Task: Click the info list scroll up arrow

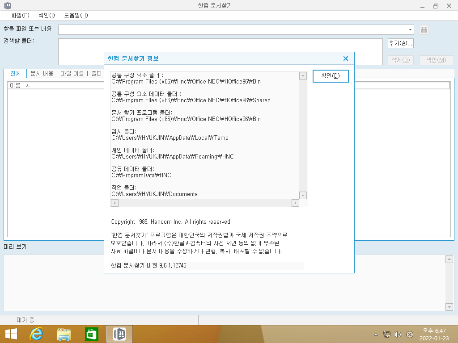Action: (x=303, y=76)
